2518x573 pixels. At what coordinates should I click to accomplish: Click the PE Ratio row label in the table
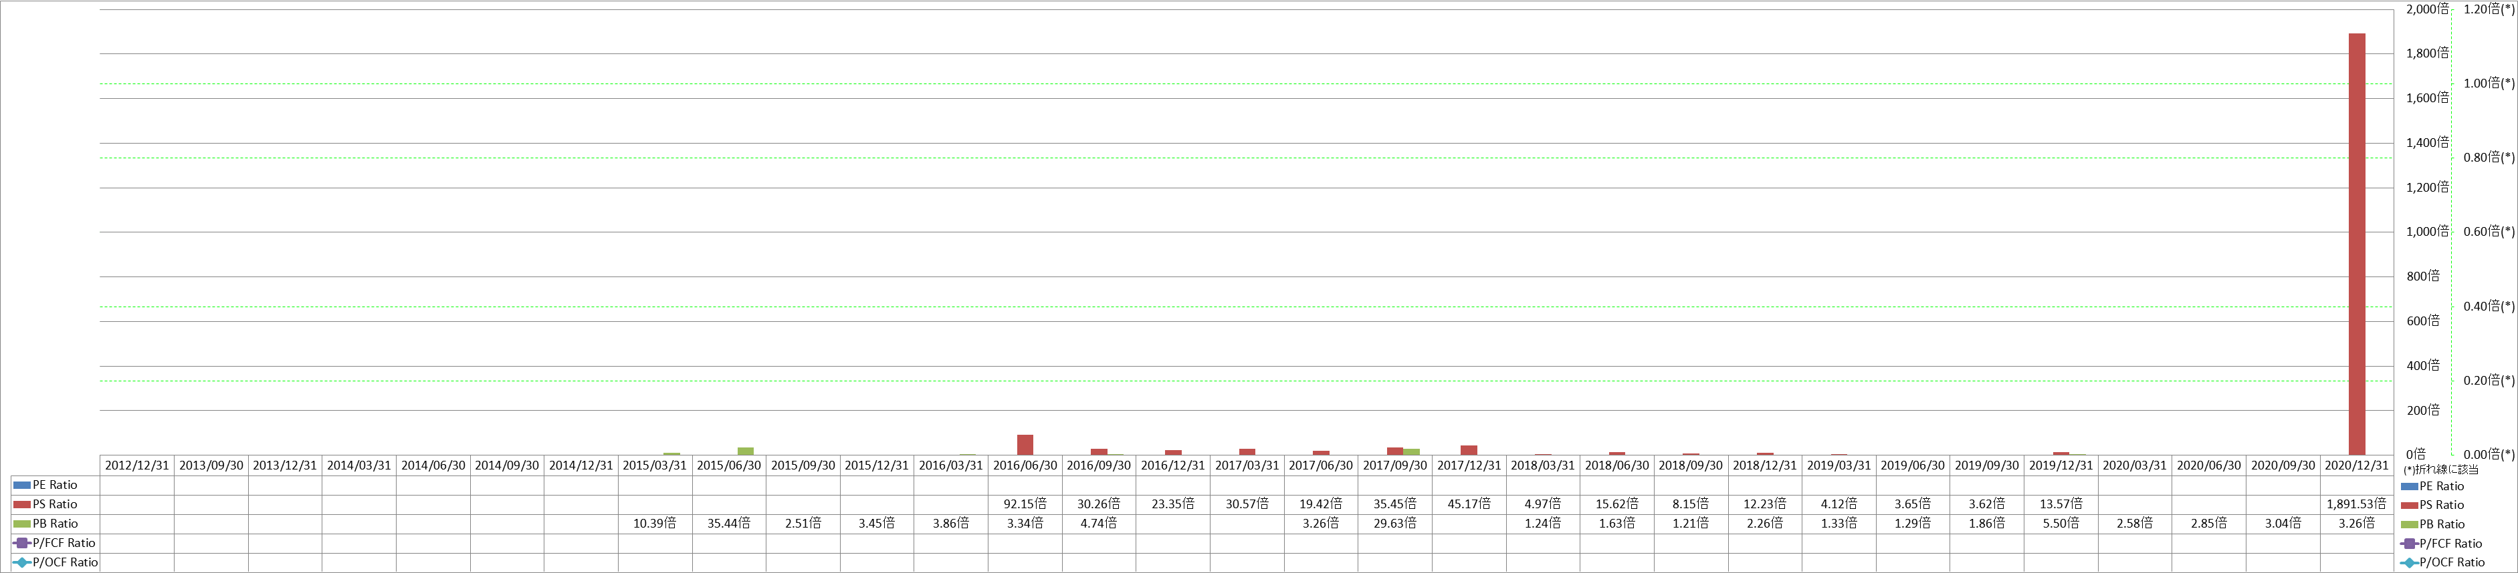[55, 485]
